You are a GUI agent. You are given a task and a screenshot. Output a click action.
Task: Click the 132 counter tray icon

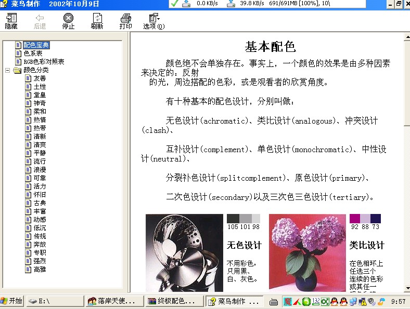(x=316, y=302)
